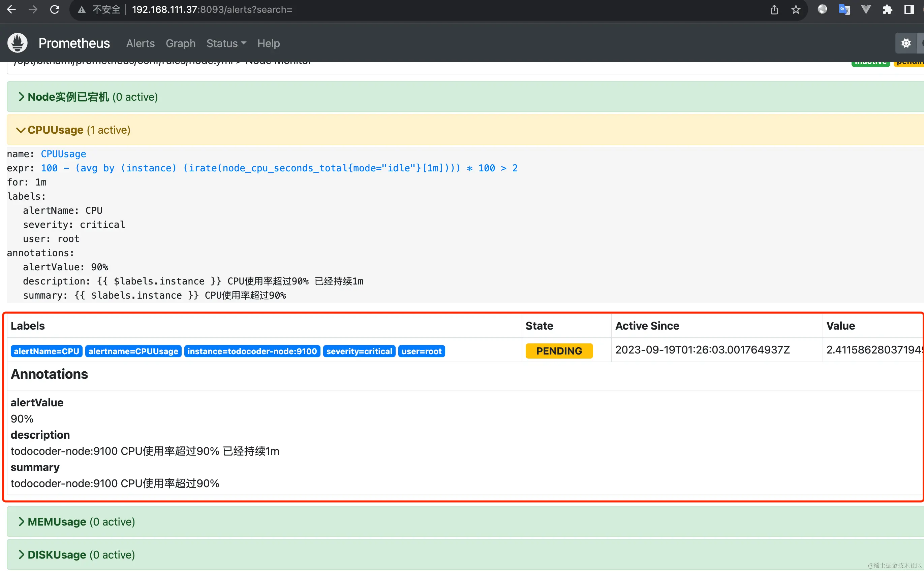Click the severity=critical label badge
This screenshot has height=571, width=924.
360,351
